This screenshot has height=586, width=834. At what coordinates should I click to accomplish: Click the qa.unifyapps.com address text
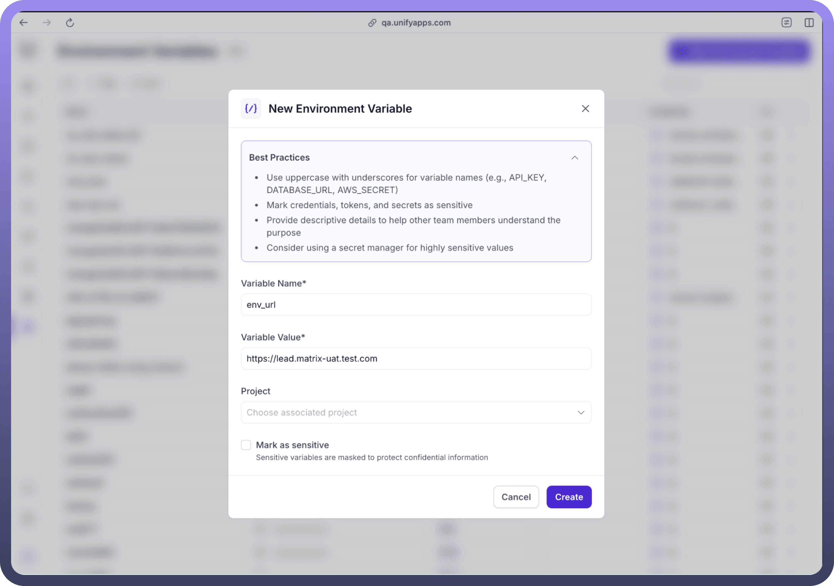[416, 22]
